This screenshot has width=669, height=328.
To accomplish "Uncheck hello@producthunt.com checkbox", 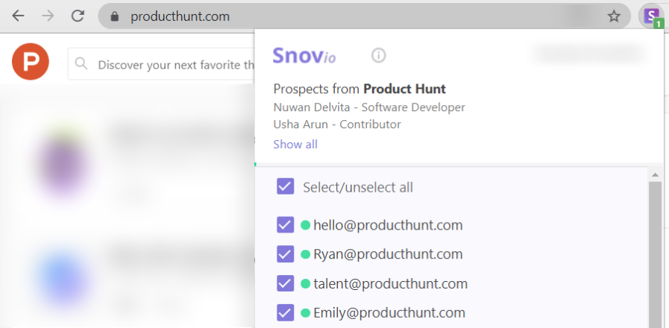I will click(x=286, y=224).
